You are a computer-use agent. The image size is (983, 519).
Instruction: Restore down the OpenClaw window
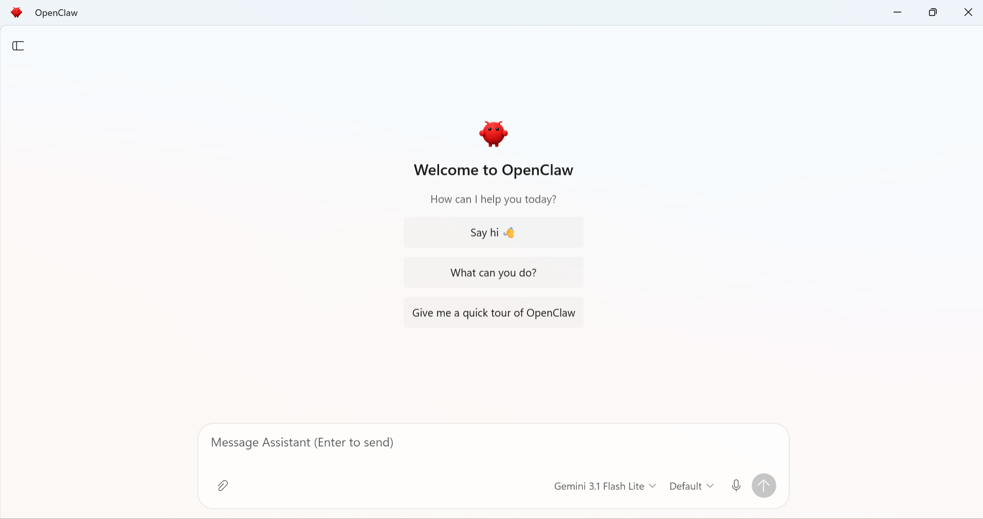(x=933, y=12)
